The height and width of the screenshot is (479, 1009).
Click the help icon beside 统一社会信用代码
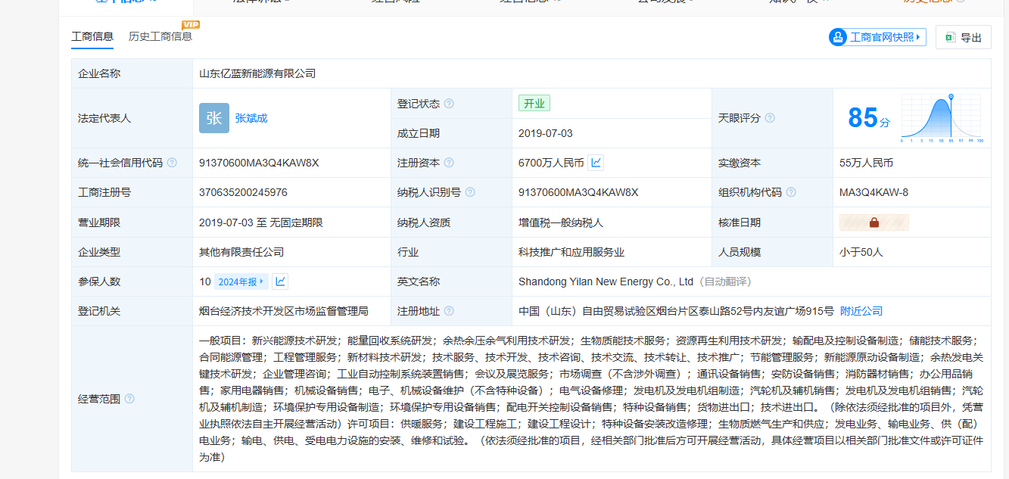(x=172, y=163)
